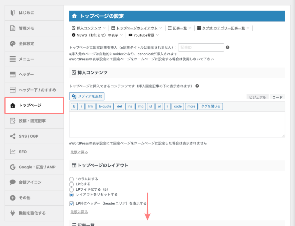295x226 pixels.
Task: Click the 先頭に戻る link below the editor
Action: (x=79, y=152)
